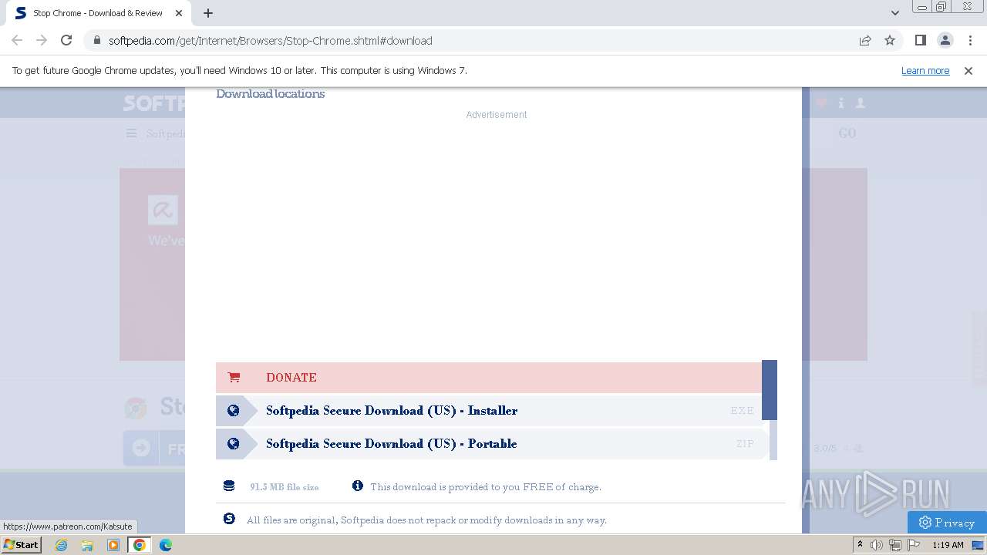Open File Explorer from taskbar

[x=87, y=545]
